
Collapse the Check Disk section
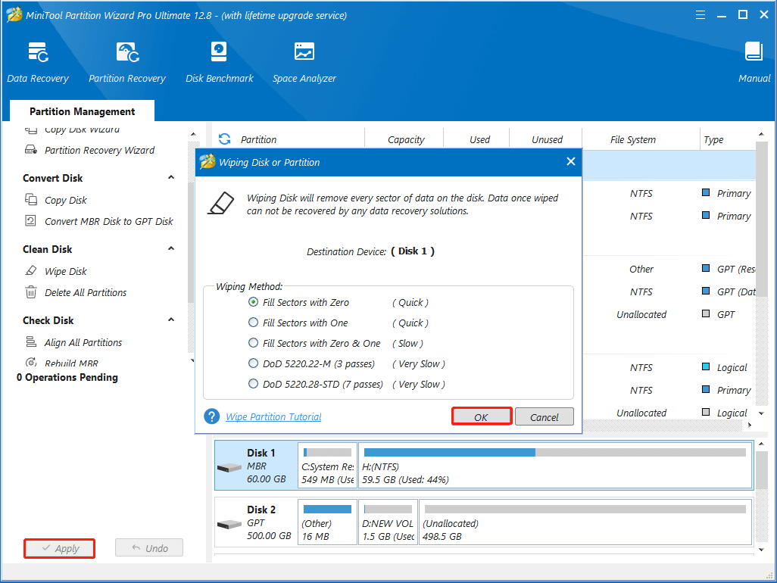(x=171, y=320)
